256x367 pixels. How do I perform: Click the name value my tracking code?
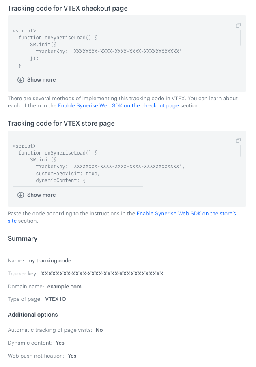pos(49,260)
